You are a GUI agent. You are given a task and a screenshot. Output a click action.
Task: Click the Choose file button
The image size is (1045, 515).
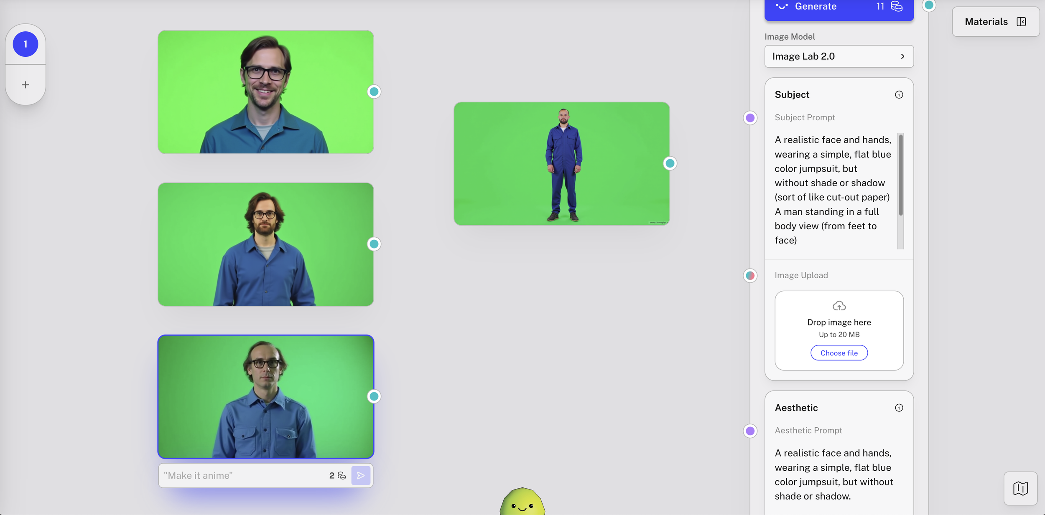839,353
